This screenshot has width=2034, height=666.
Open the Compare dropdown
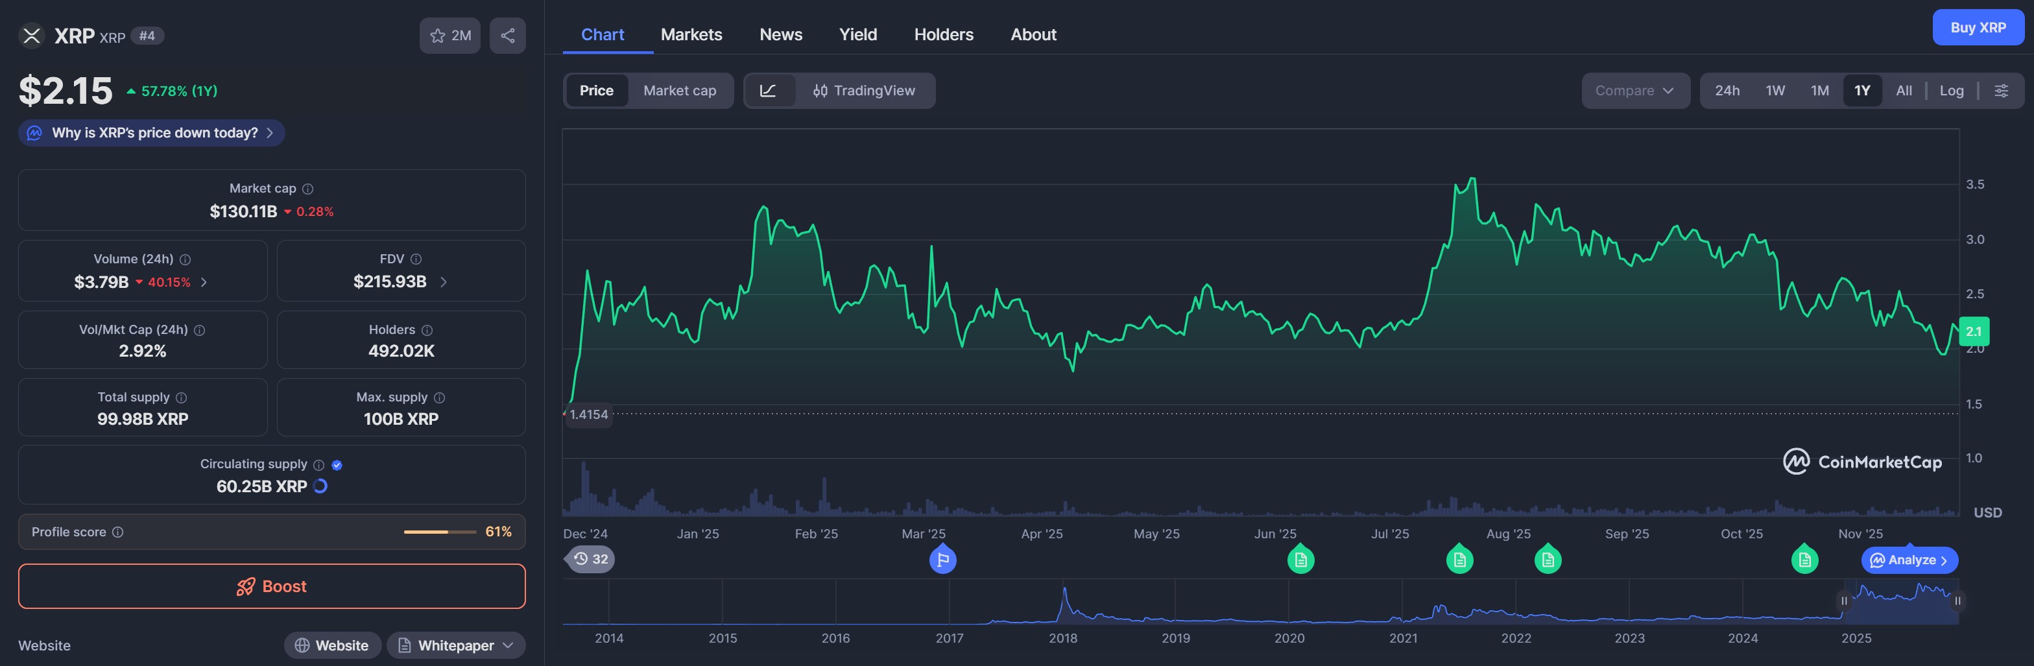click(1634, 91)
